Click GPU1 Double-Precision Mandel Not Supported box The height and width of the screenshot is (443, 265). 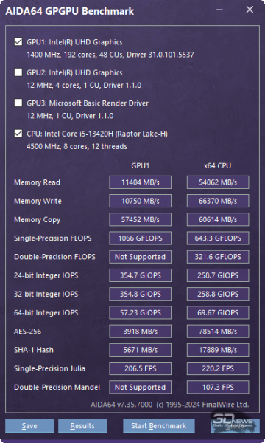tap(141, 388)
